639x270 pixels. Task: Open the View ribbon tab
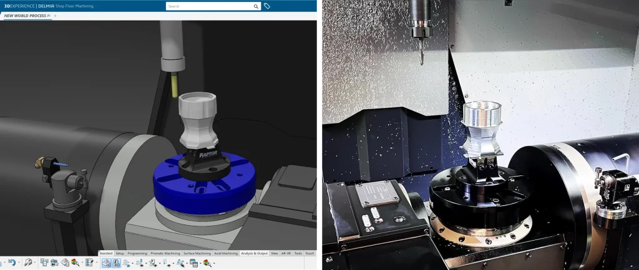coord(275,253)
